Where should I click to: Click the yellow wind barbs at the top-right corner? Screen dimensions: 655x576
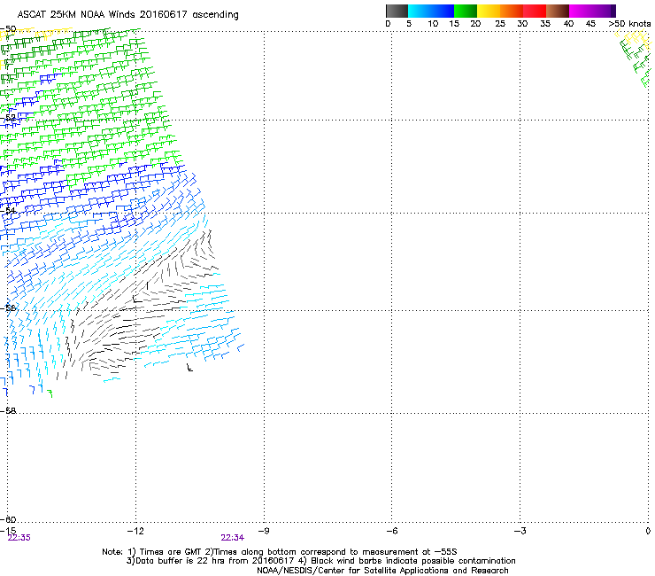coord(635,40)
